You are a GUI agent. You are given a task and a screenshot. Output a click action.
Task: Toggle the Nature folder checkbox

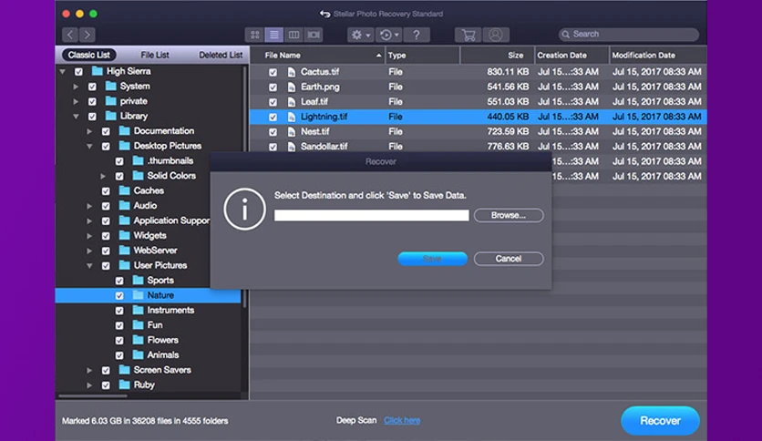click(x=119, y=296)
